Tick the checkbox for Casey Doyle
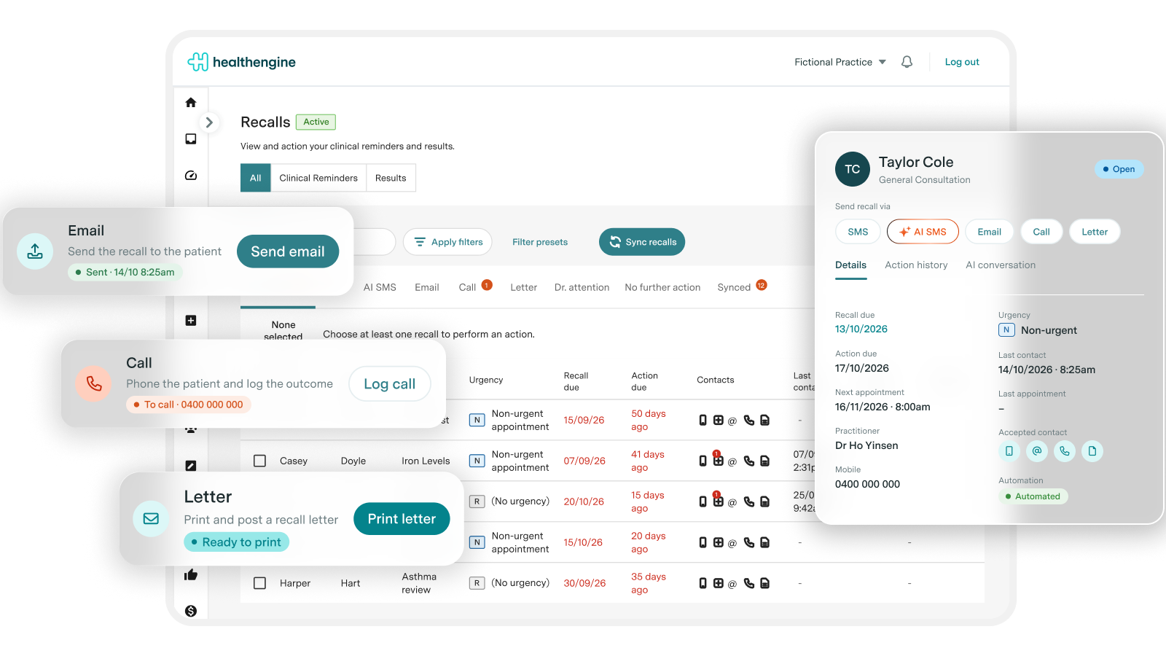This screenshot has height=656, width=1166. tap(259, 461)
